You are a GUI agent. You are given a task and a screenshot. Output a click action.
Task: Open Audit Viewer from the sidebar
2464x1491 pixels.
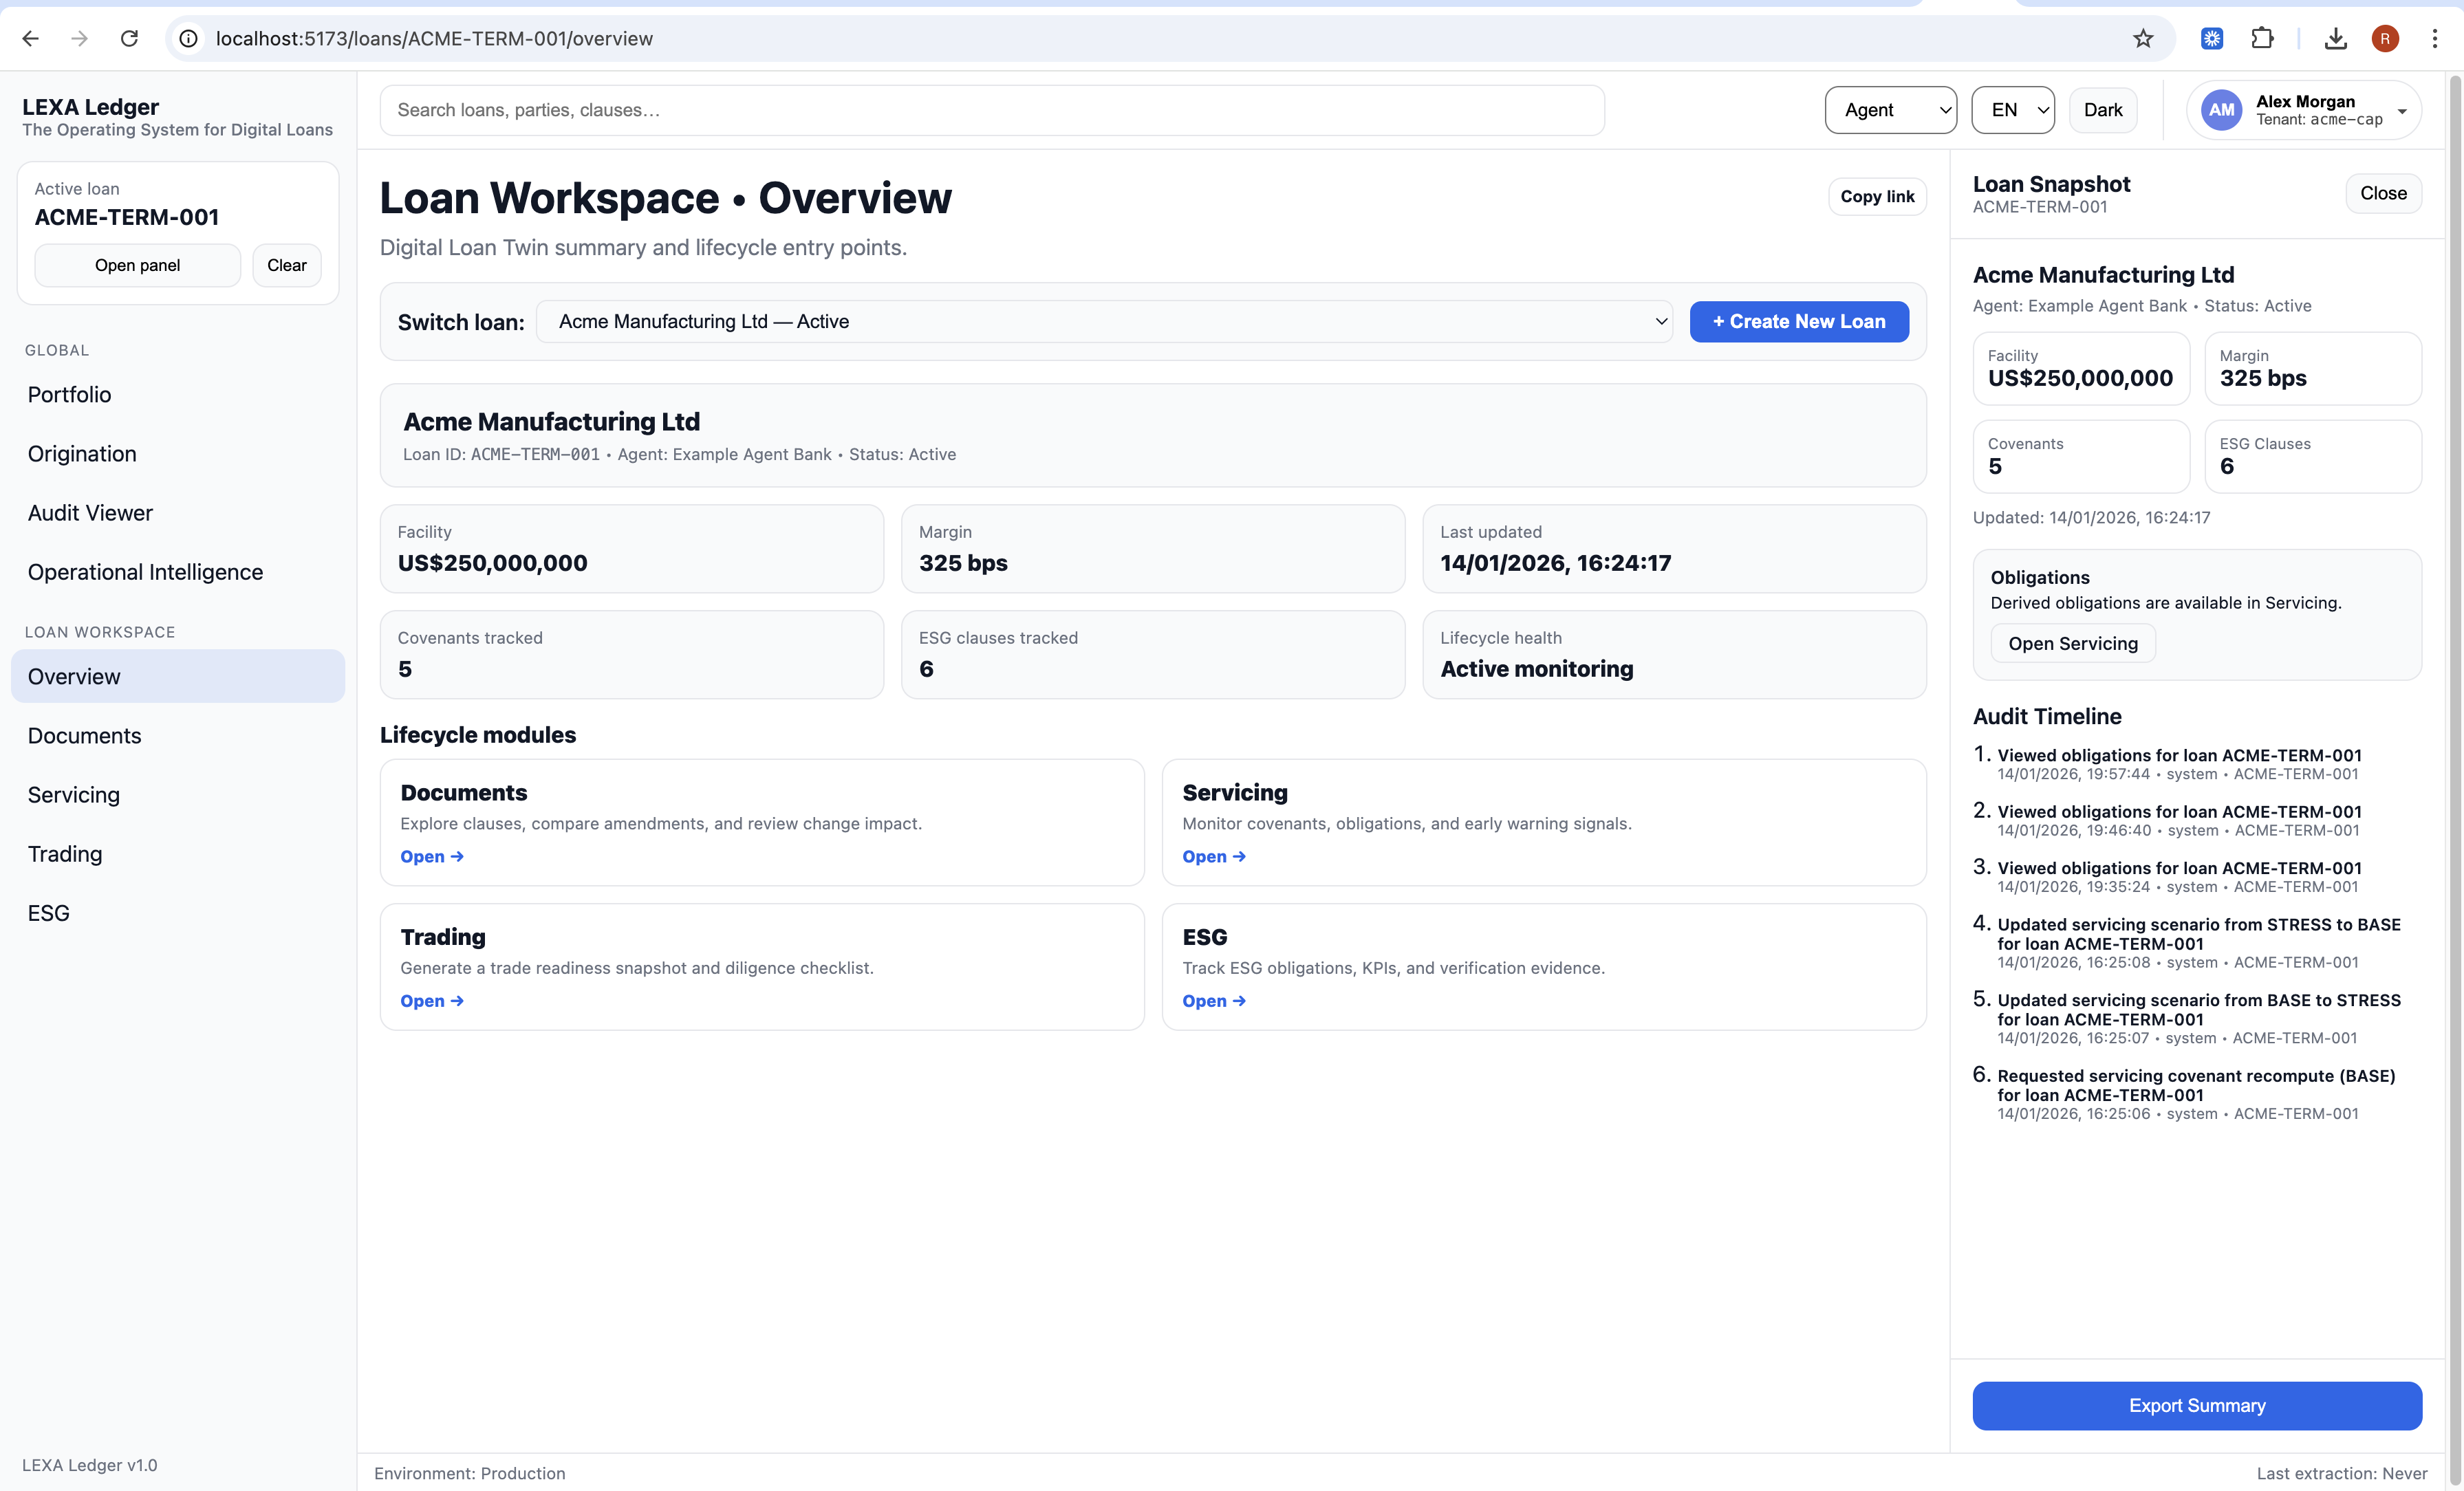(x=90, y=512)
